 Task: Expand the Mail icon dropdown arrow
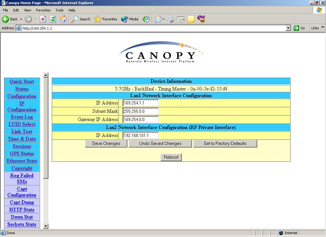click(x=163, y=19)
